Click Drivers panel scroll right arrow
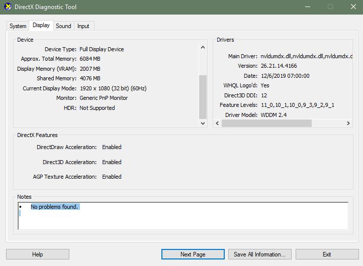Image resolution: width=363 pixels, height=266 pixels. (x=348, y=123)
